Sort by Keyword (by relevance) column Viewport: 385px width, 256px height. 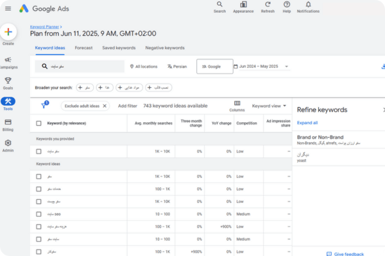[67, 124]
